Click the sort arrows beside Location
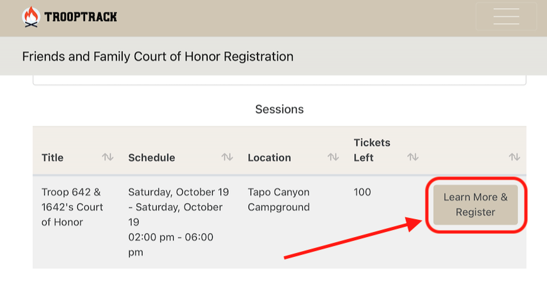Viewport: 547px width, 285px height. click(x=333, y=157)
